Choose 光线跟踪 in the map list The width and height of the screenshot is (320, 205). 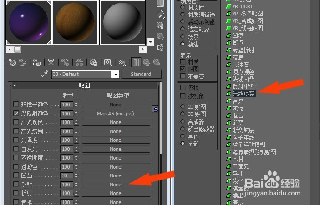point(244,94)
